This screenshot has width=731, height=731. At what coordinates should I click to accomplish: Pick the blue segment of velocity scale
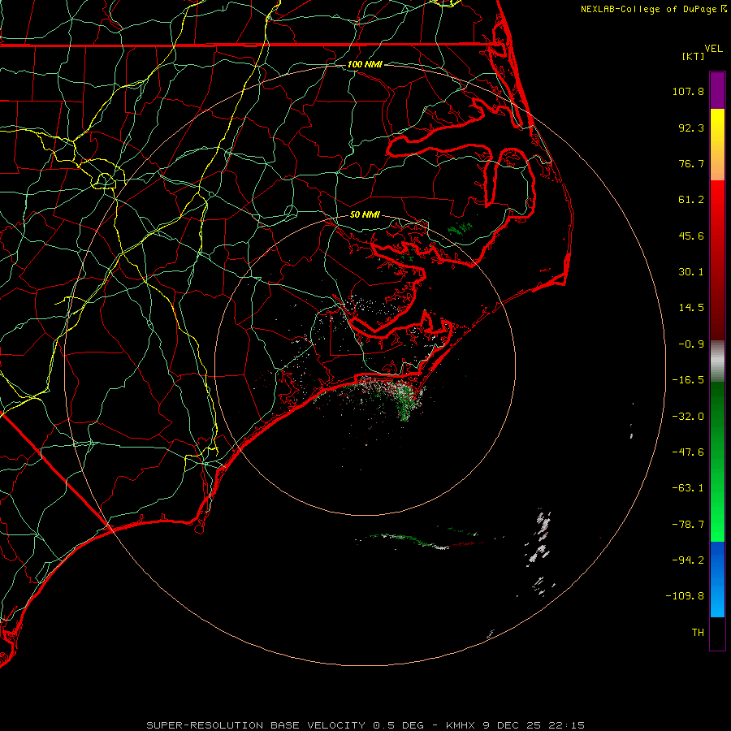(x=717, y=579)
